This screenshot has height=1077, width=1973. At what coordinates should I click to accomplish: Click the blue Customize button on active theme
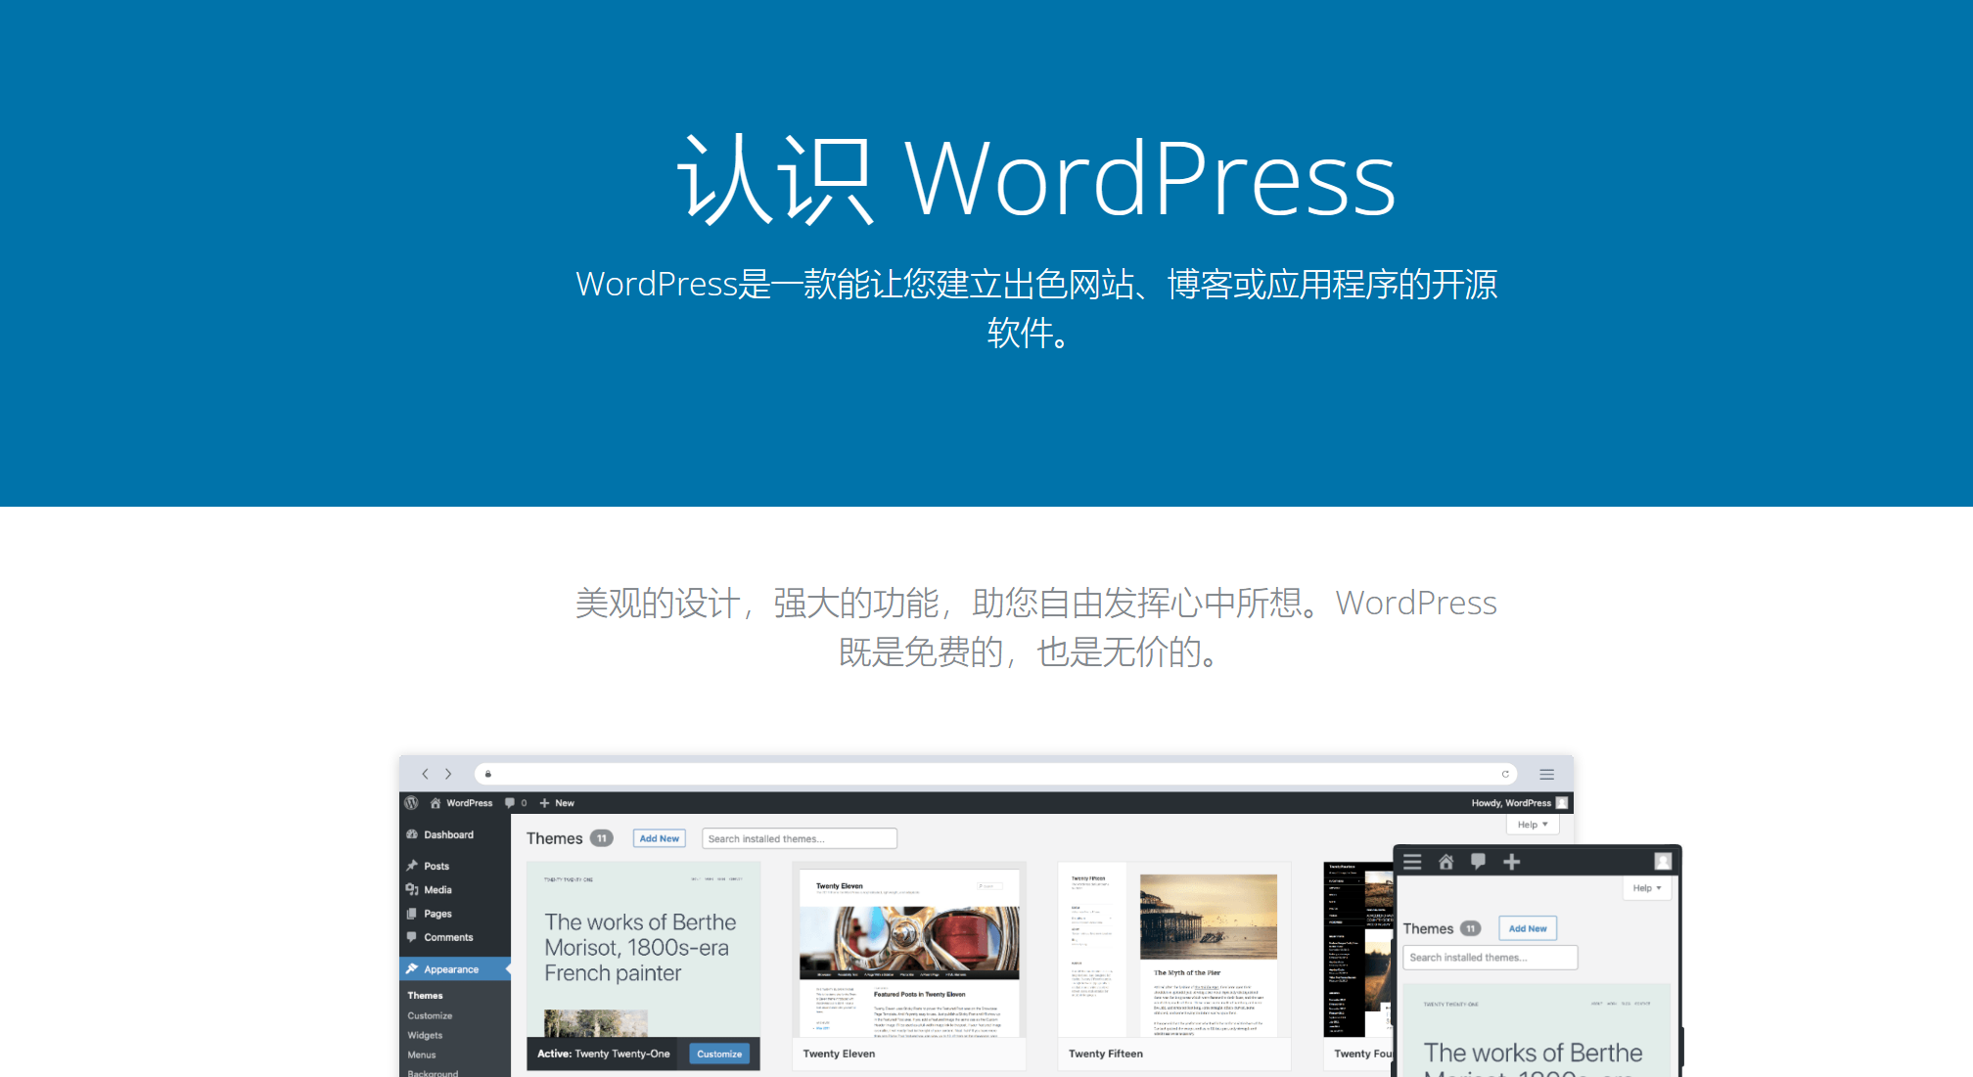click(x=719, y=1054)
